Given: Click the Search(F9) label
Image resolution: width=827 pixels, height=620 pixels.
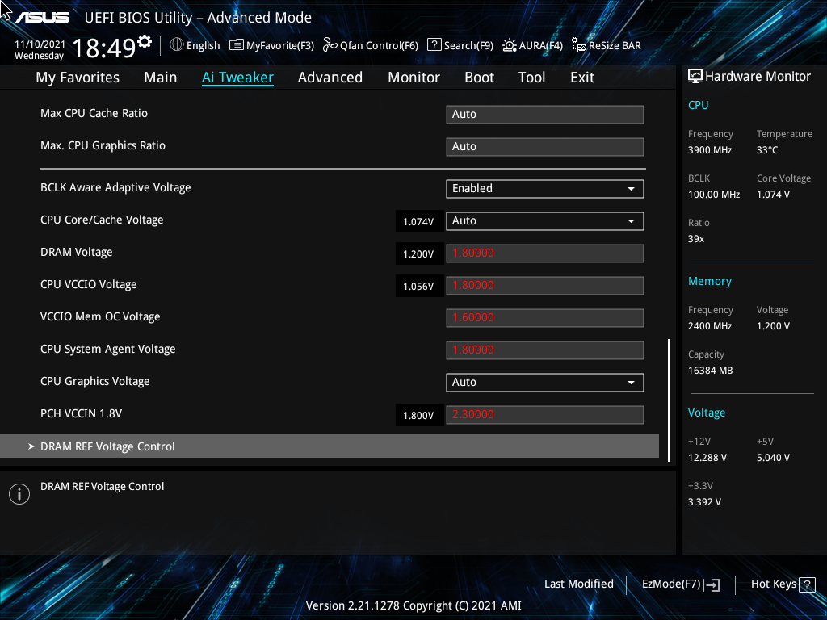Looking at the screenshot, I should [468, 46].
